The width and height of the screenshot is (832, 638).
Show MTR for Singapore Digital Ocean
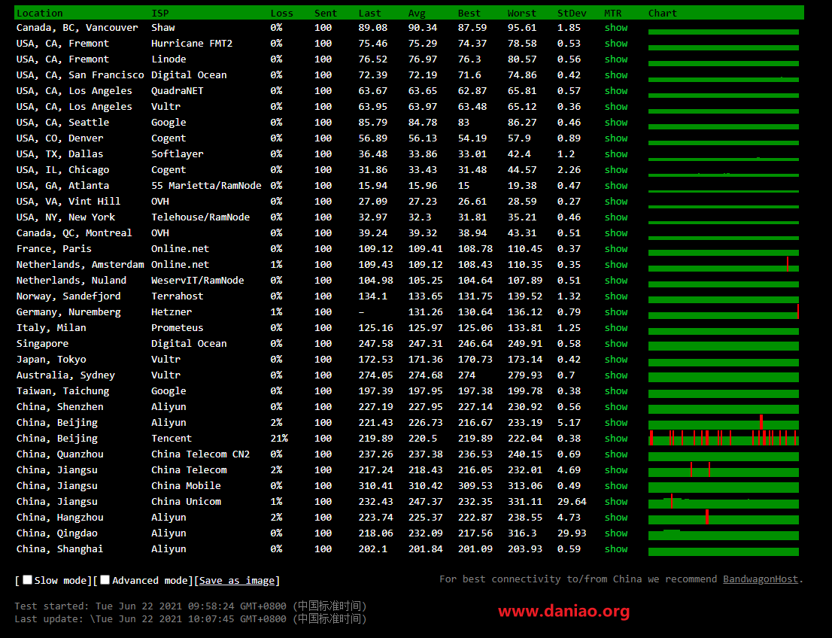616,343
